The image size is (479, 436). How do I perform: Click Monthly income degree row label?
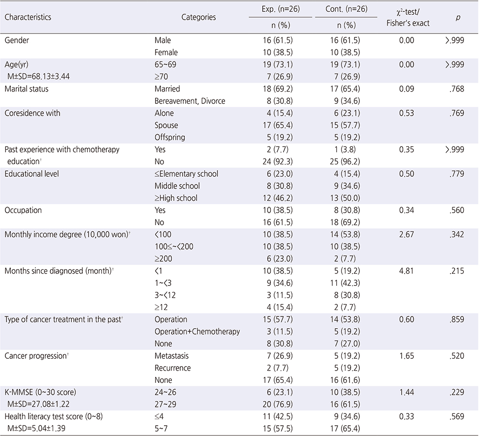(x=67, y=235)
